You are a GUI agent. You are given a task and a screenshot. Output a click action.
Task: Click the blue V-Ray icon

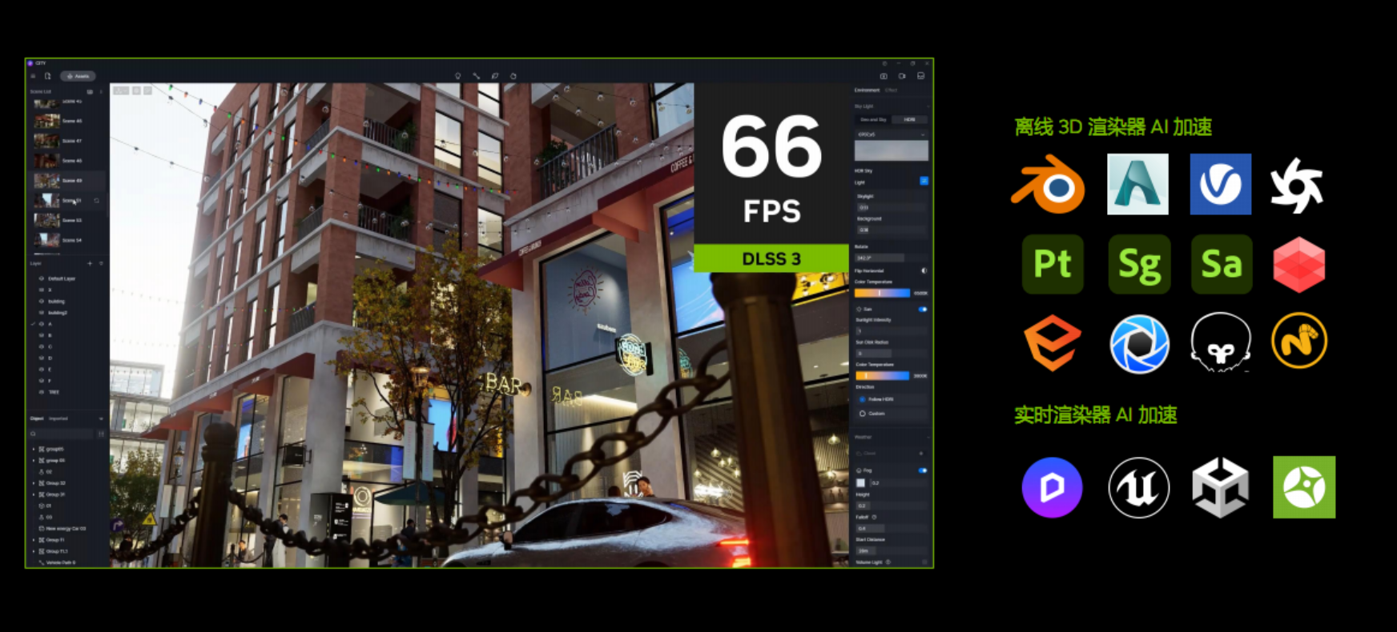pyautogui.click(x=1221, y=184)
